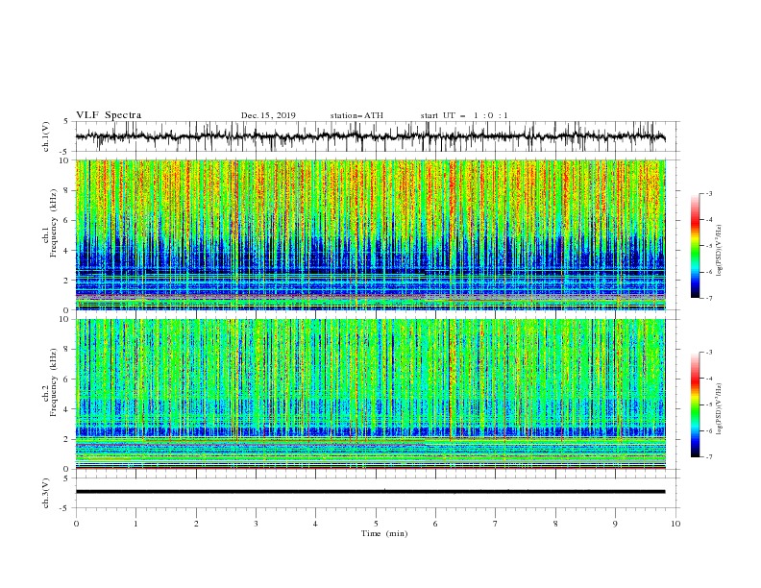Click the "ch.1 Frequency (kHz)" axis label
761x588 pixels.
point(50,223)
